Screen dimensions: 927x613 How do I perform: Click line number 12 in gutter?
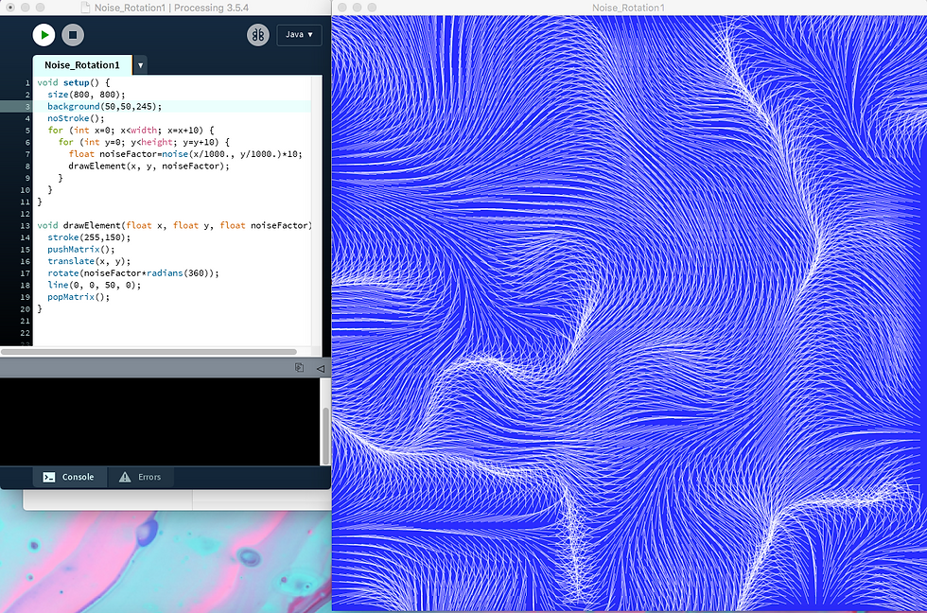pyautogui.click(x=25, y=214)
